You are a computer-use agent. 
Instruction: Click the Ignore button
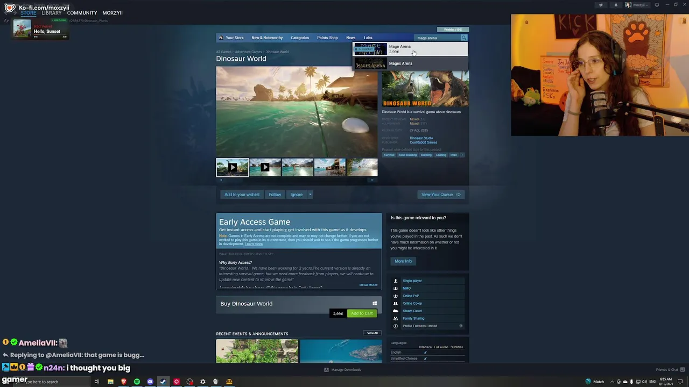[296, 195]
